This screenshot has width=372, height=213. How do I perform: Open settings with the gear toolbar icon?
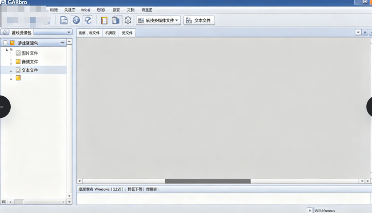click(x=128, y=20)
